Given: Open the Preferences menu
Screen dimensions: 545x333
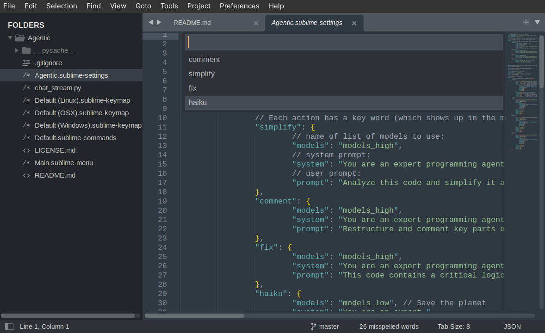Looking at the screenshot, I should [x=239, y=6].
